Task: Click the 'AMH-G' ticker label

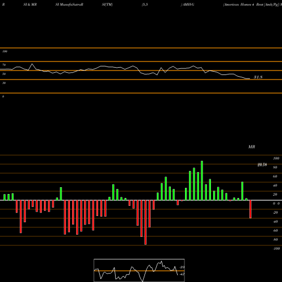Action: [x=188, y=5]
